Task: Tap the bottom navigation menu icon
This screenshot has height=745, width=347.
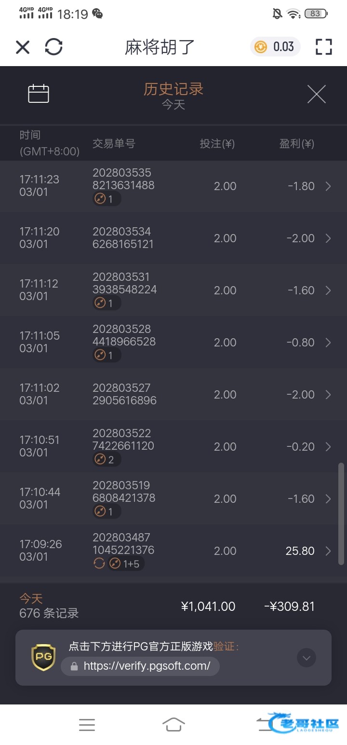Action: 87,724
